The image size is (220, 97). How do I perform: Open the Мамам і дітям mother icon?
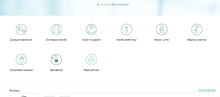pyautogui.click(x=162, y=29)
